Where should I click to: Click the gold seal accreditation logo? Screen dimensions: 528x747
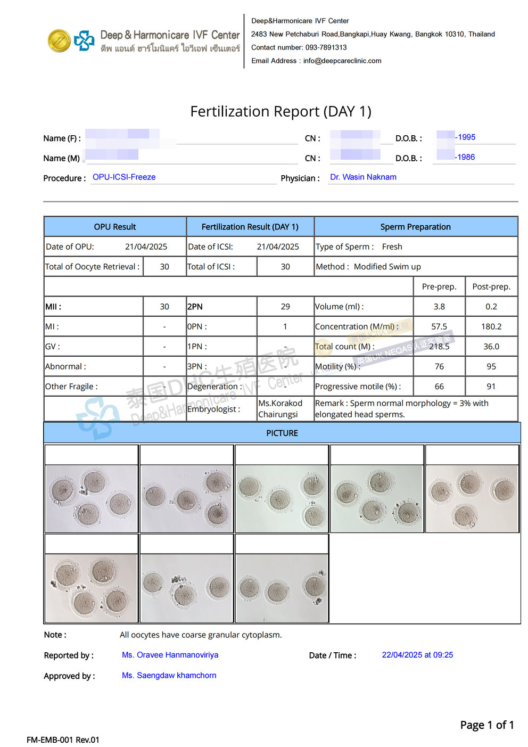pyautogui.click(x=59, y=41)
